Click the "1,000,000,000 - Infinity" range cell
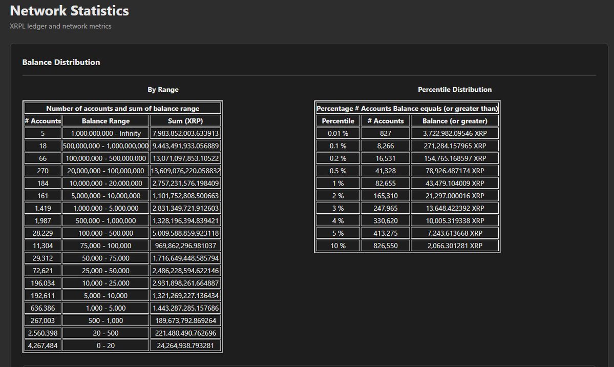This screenshot has width=614, height=367. click(105, 133)
